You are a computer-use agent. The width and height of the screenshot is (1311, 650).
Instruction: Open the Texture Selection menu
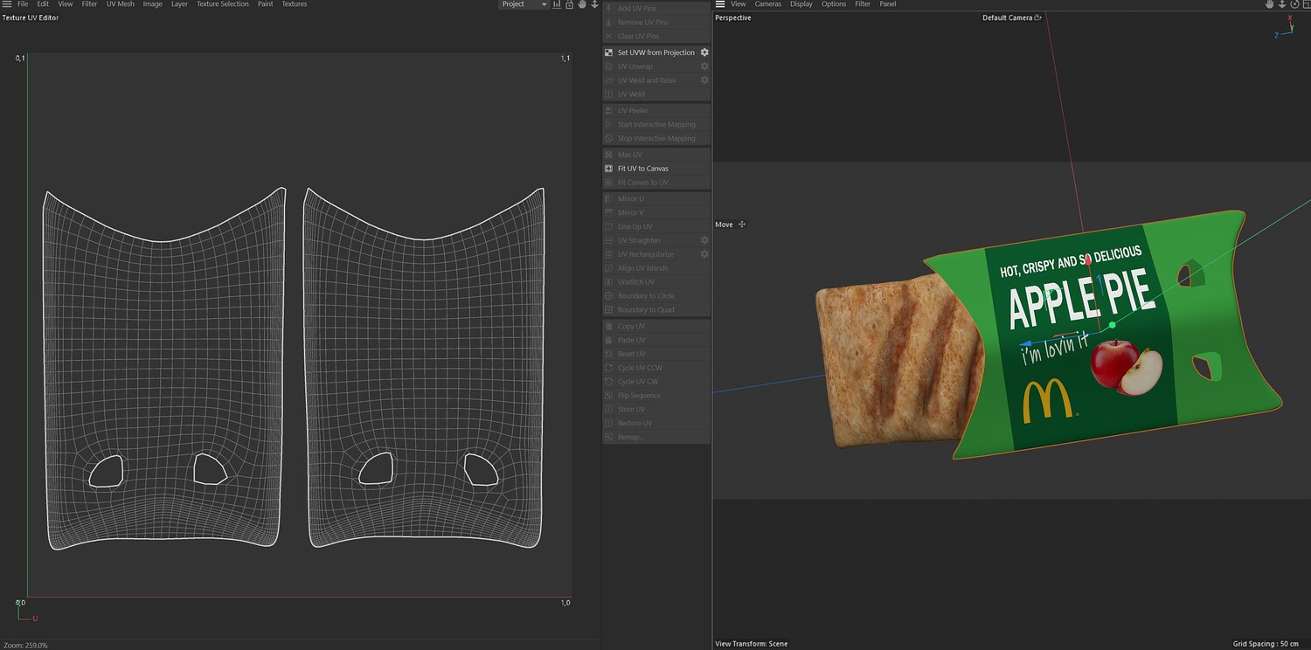222,4
